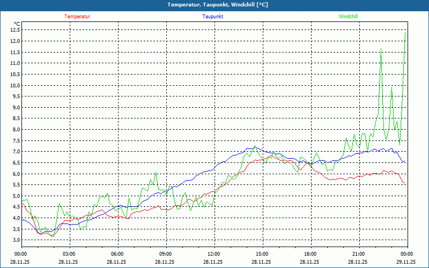The width and height of the screenshot is (429, 268).
Task: Select the blue Taupunkt legend label
Action: pos(213,17)
